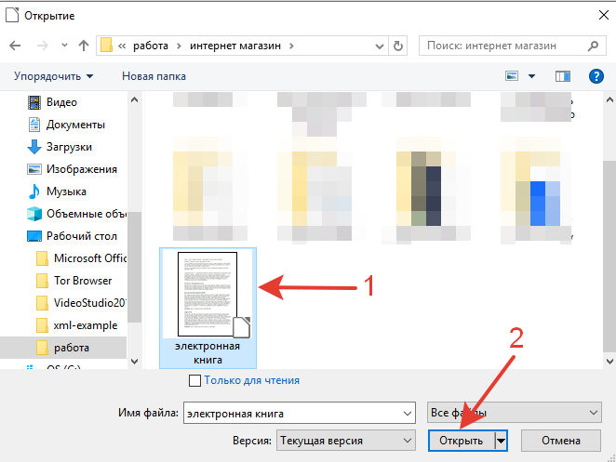This screenshot has width=616, height=462.
Task: Select the 'работа' breadcrumb in the path
Action: click(x=151, y=46)
